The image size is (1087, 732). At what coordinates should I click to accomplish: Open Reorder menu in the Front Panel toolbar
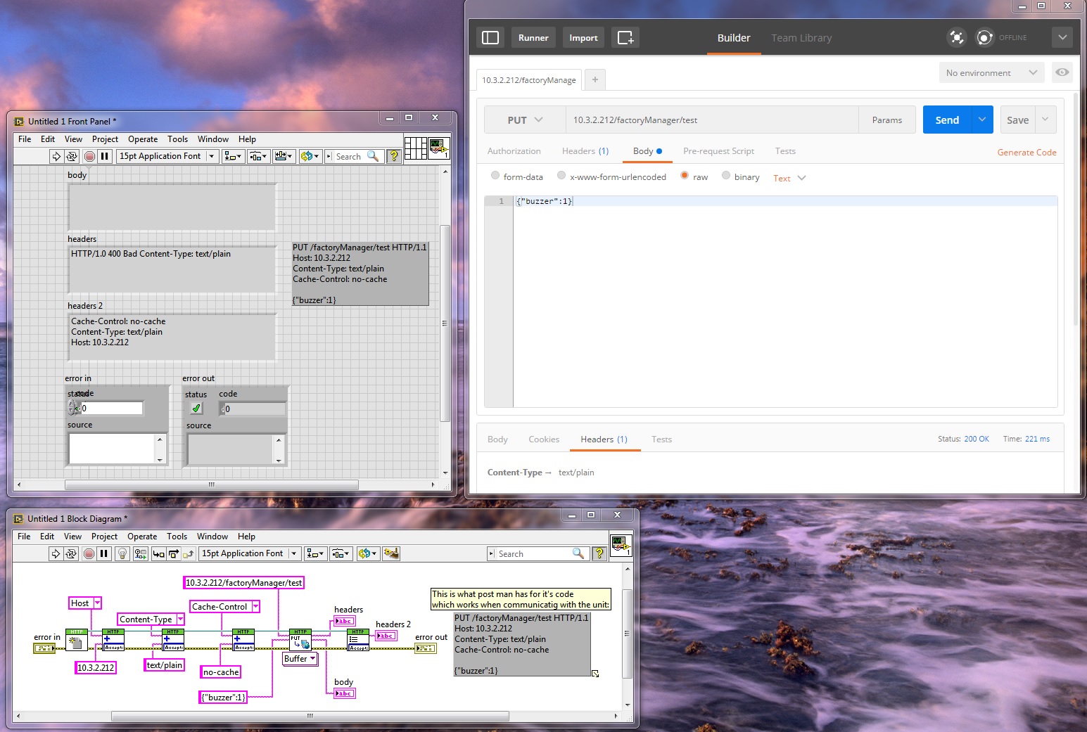click(310, 156)
